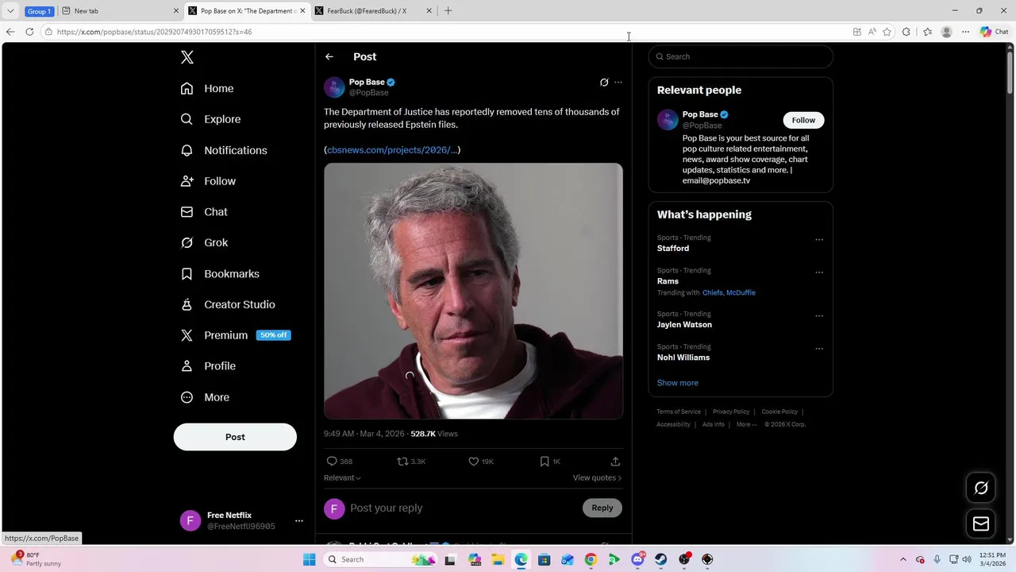Open the attached photo in the post
This screenshot has height=572, width=1016.
[x=473, y=291]
